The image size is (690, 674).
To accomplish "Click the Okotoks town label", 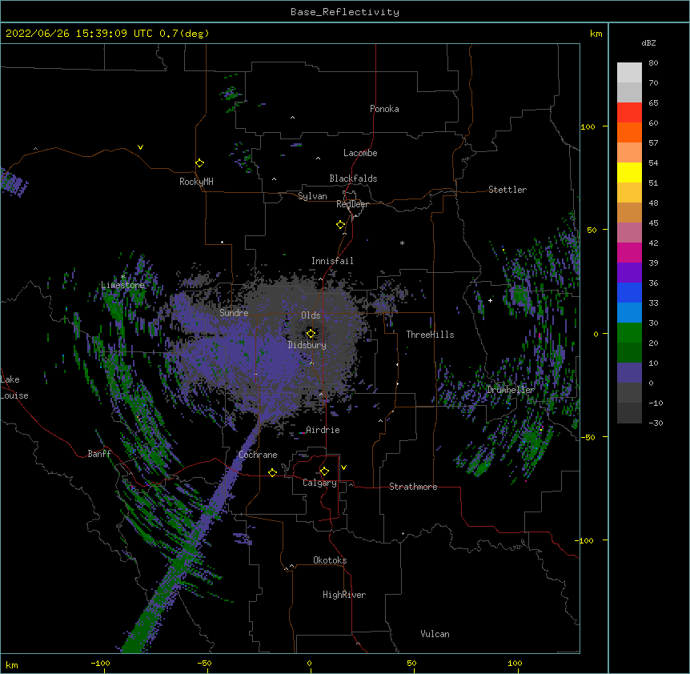I will coord(330,560).
